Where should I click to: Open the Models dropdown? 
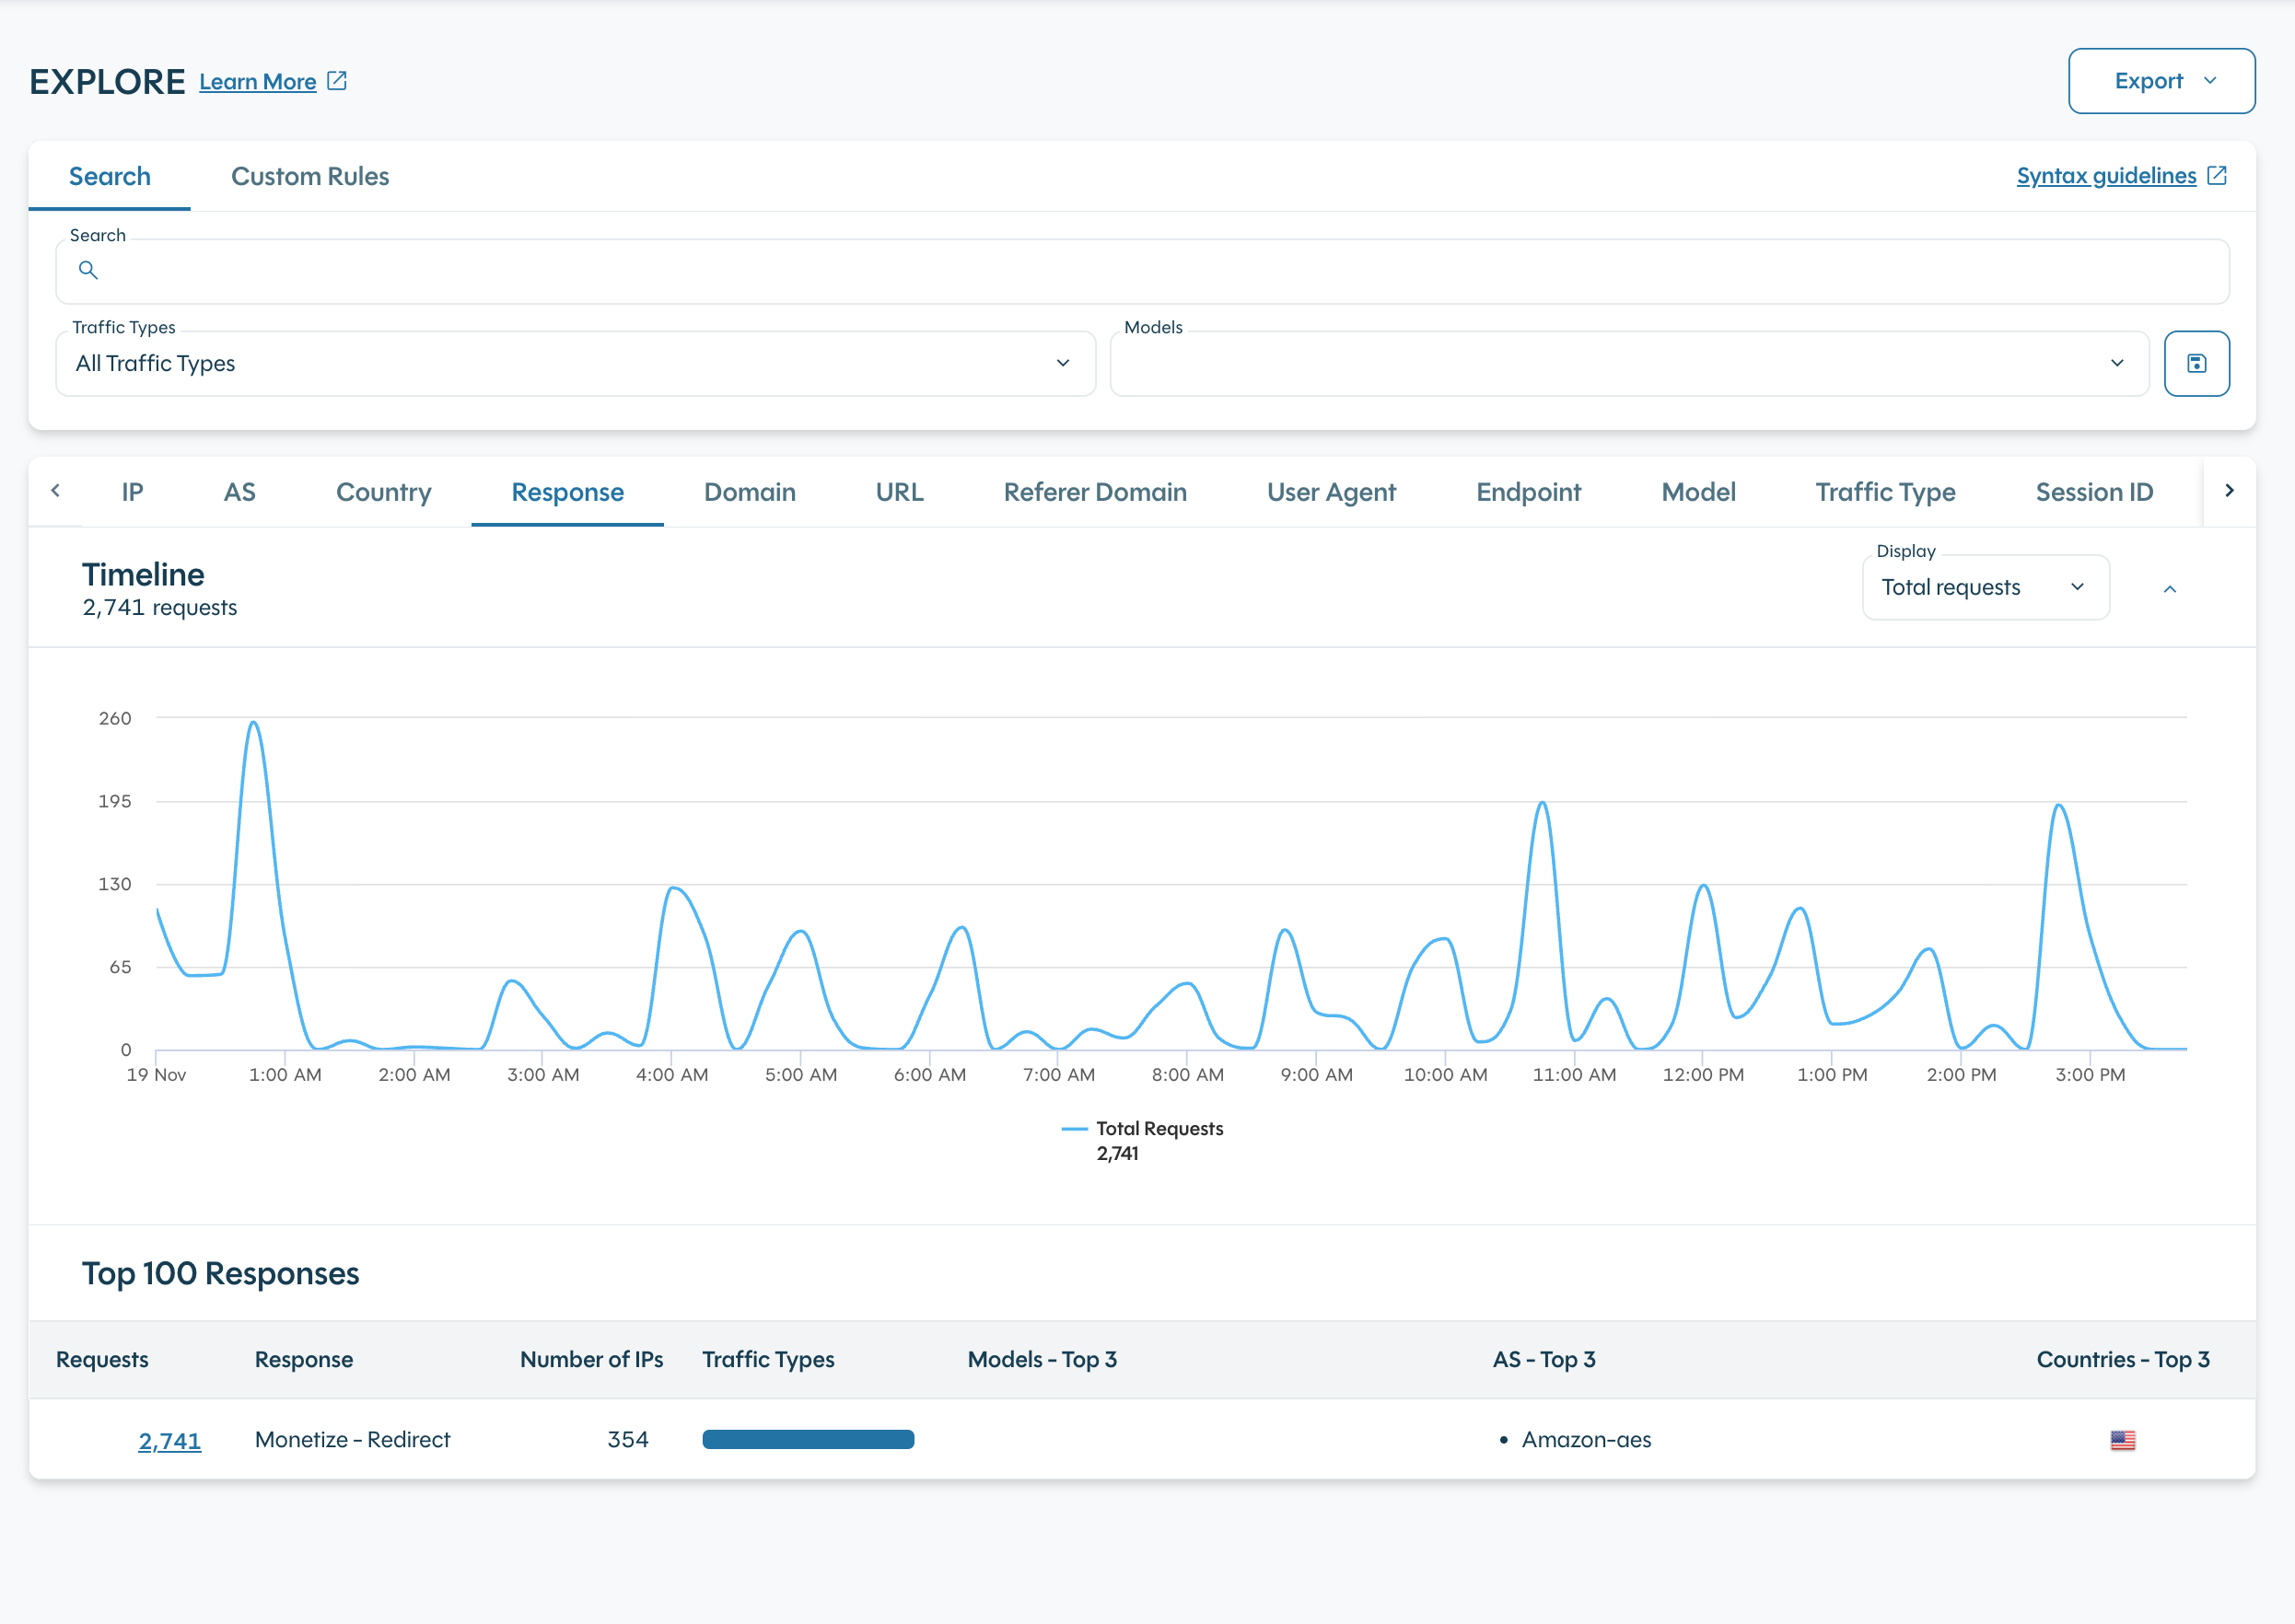pos(1629,364)
